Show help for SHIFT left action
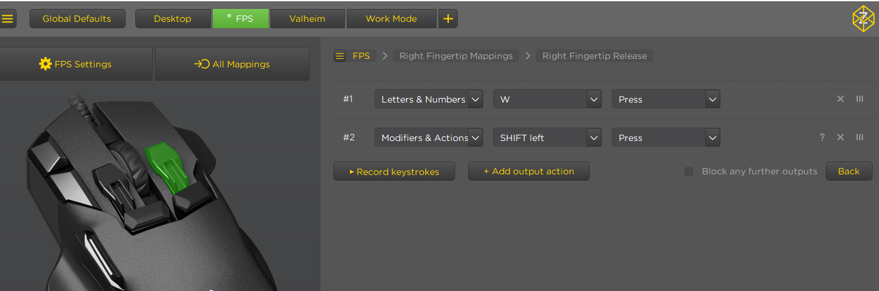The height and width of the screenshot is (291, 879). point(822,138)
